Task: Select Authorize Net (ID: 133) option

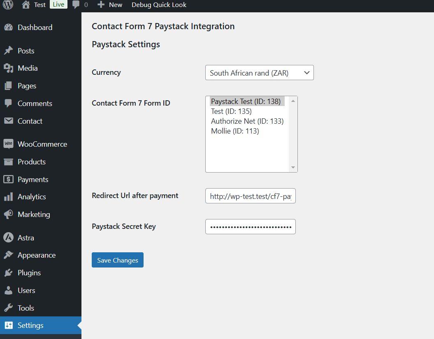Action: click(x=247, y=121)
